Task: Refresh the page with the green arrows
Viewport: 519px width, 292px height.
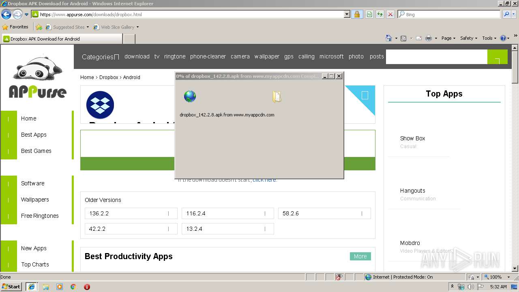Action: point(380,15)
